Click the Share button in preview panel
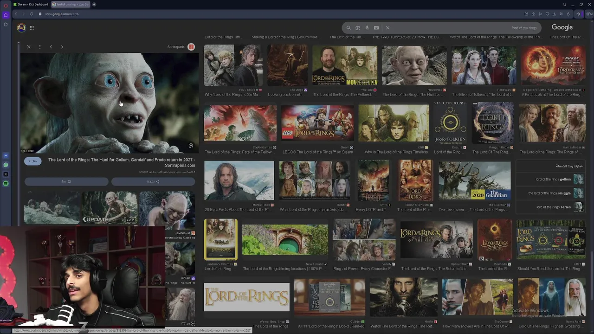This screenshot has height=334, width=594. click(x=153, y=181)
